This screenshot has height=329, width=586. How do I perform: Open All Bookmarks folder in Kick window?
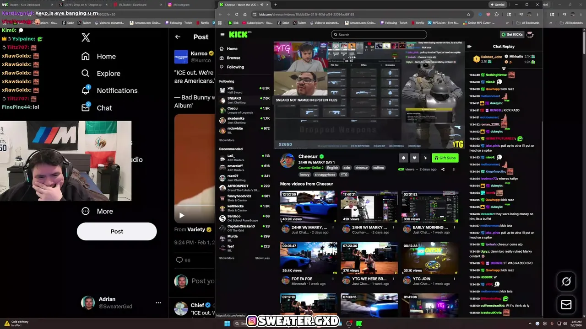(x=527, y=22)
